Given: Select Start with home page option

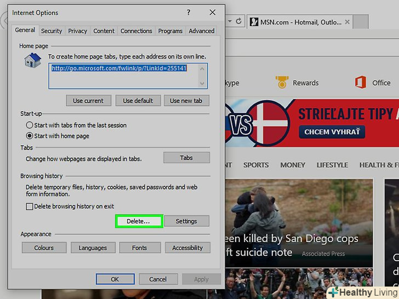Looking at the screenshot, I should tap(58, 136).
